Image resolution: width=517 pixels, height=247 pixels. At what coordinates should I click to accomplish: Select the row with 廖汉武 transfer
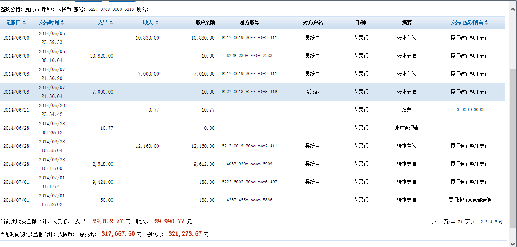pos(312,92)
